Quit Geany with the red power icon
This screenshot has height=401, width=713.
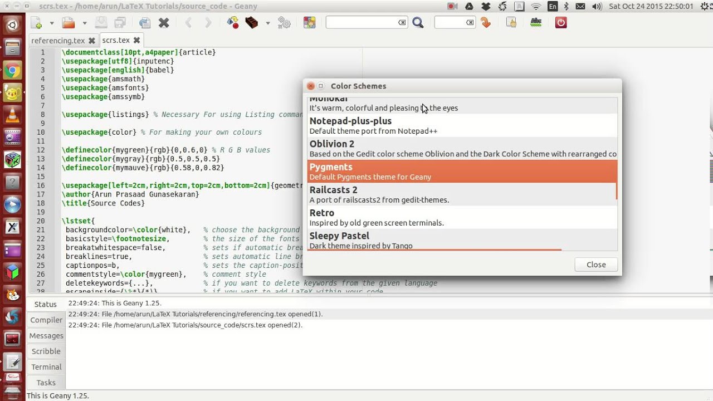point(561,23)
